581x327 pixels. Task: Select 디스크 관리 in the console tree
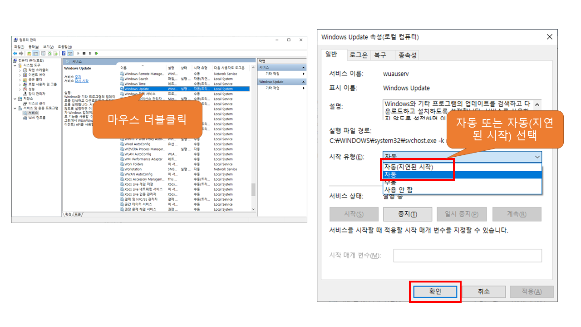(x=37, y=103)
